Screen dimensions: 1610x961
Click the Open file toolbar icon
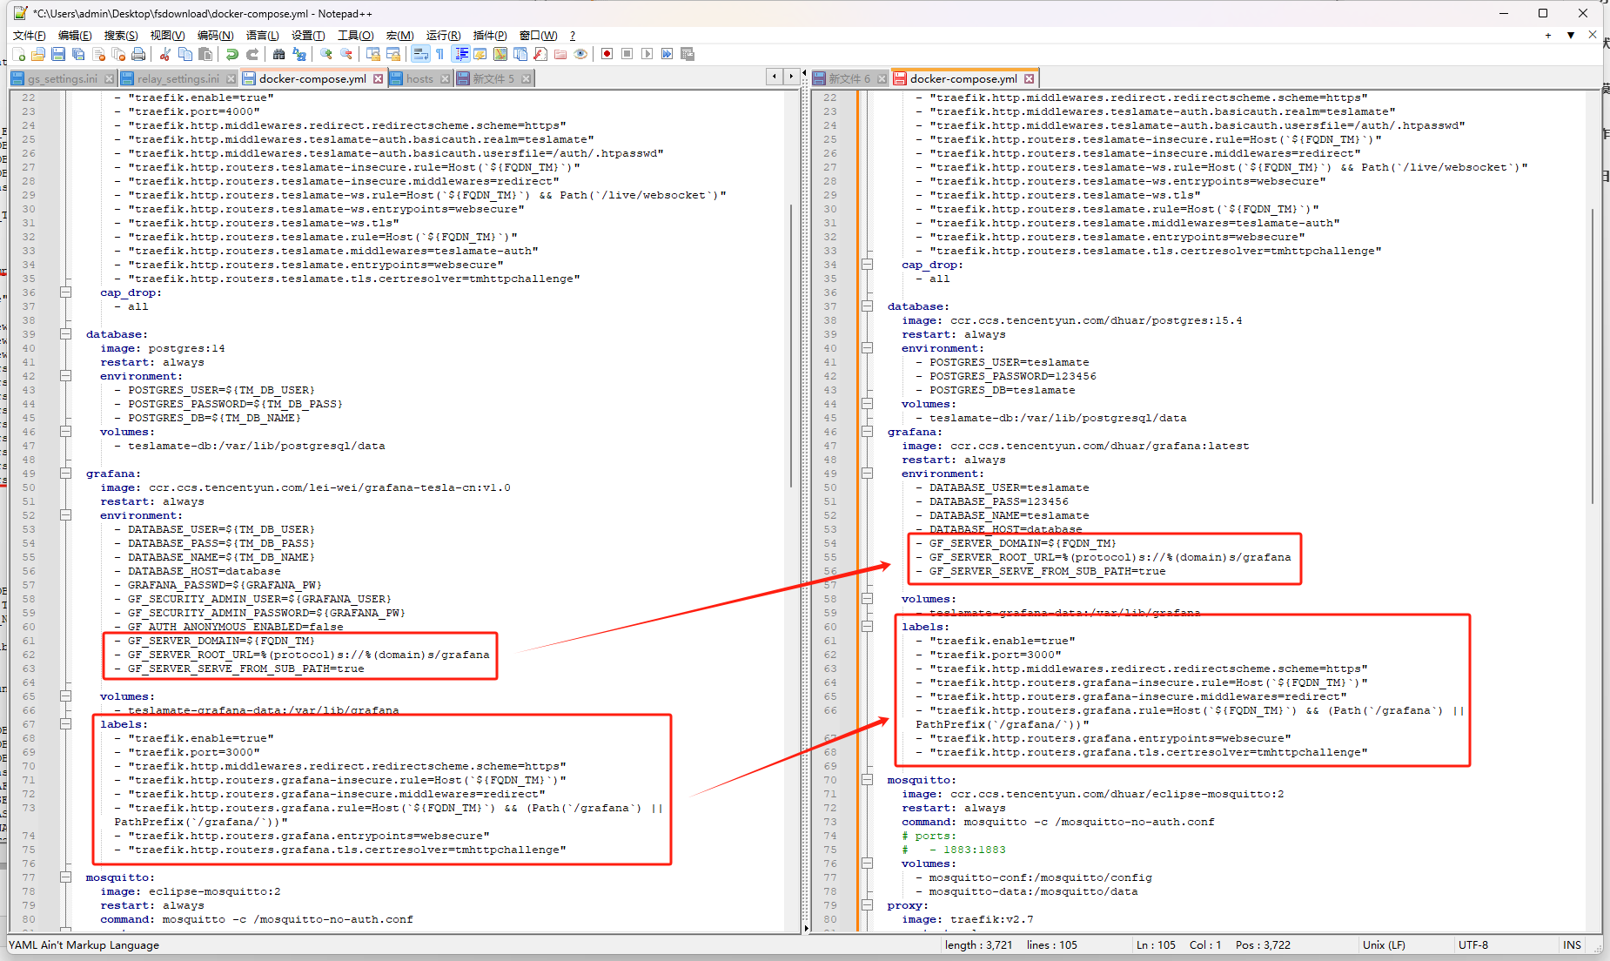38,54
